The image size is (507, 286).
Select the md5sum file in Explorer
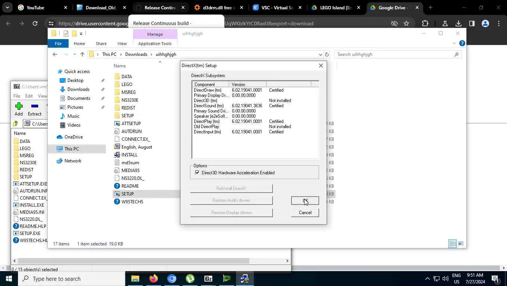(130, 163)
